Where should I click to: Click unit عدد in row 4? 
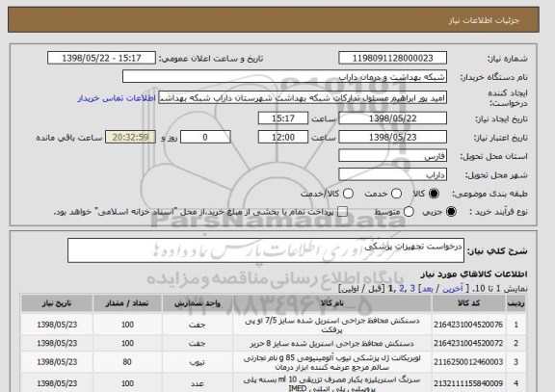point(198,384)
